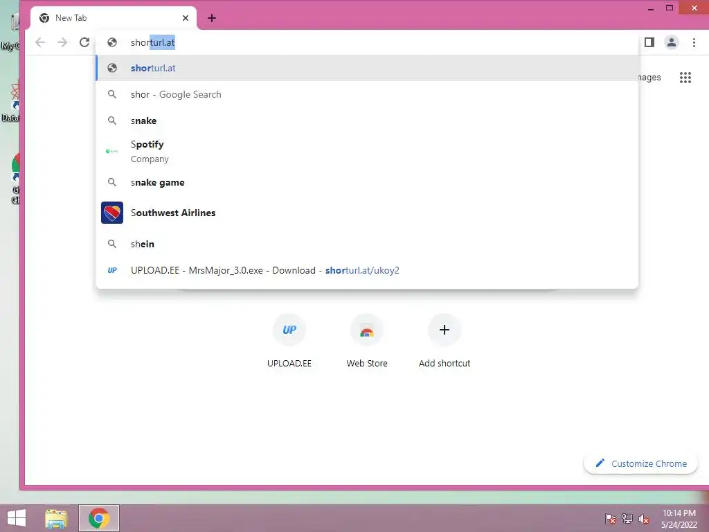The width and height of the screenshot is (709, 532).
Task: Choose the 'snake game' suggestion
Action: (367, 182)
